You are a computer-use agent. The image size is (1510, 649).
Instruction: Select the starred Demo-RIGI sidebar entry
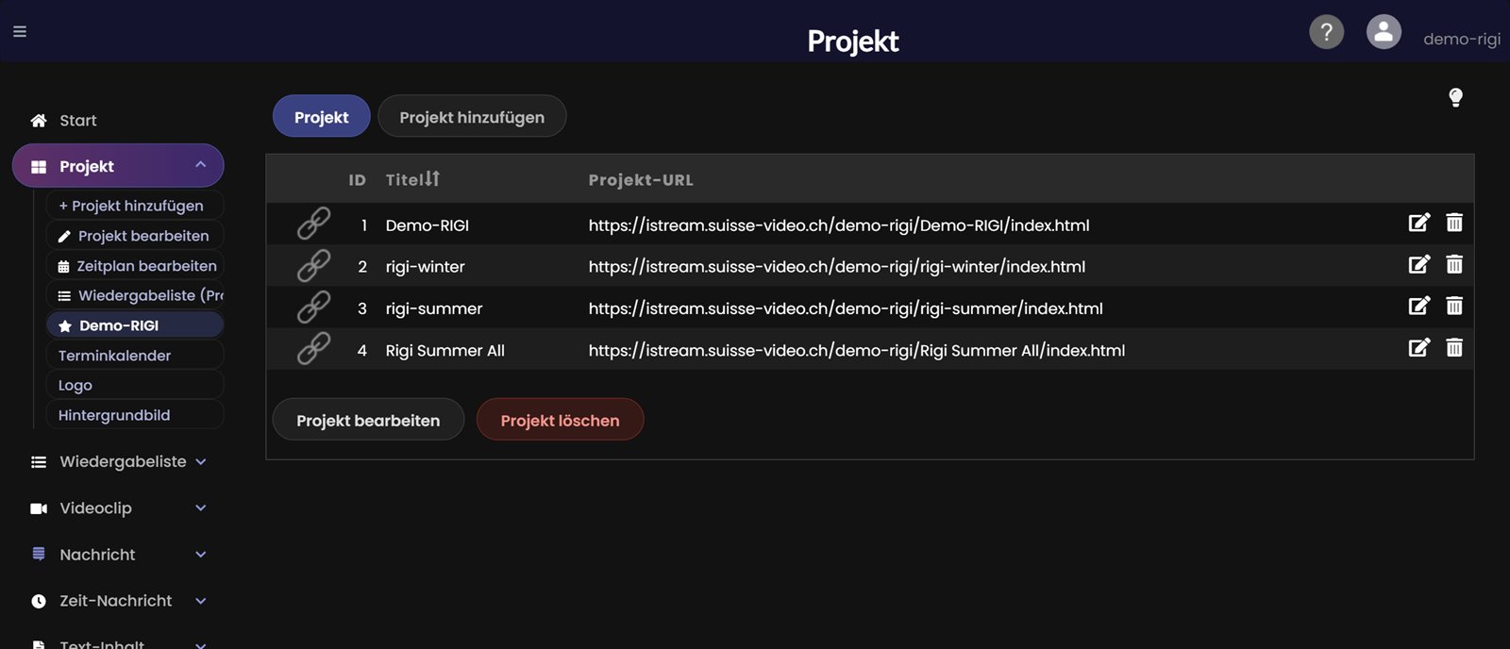point(135,325)
